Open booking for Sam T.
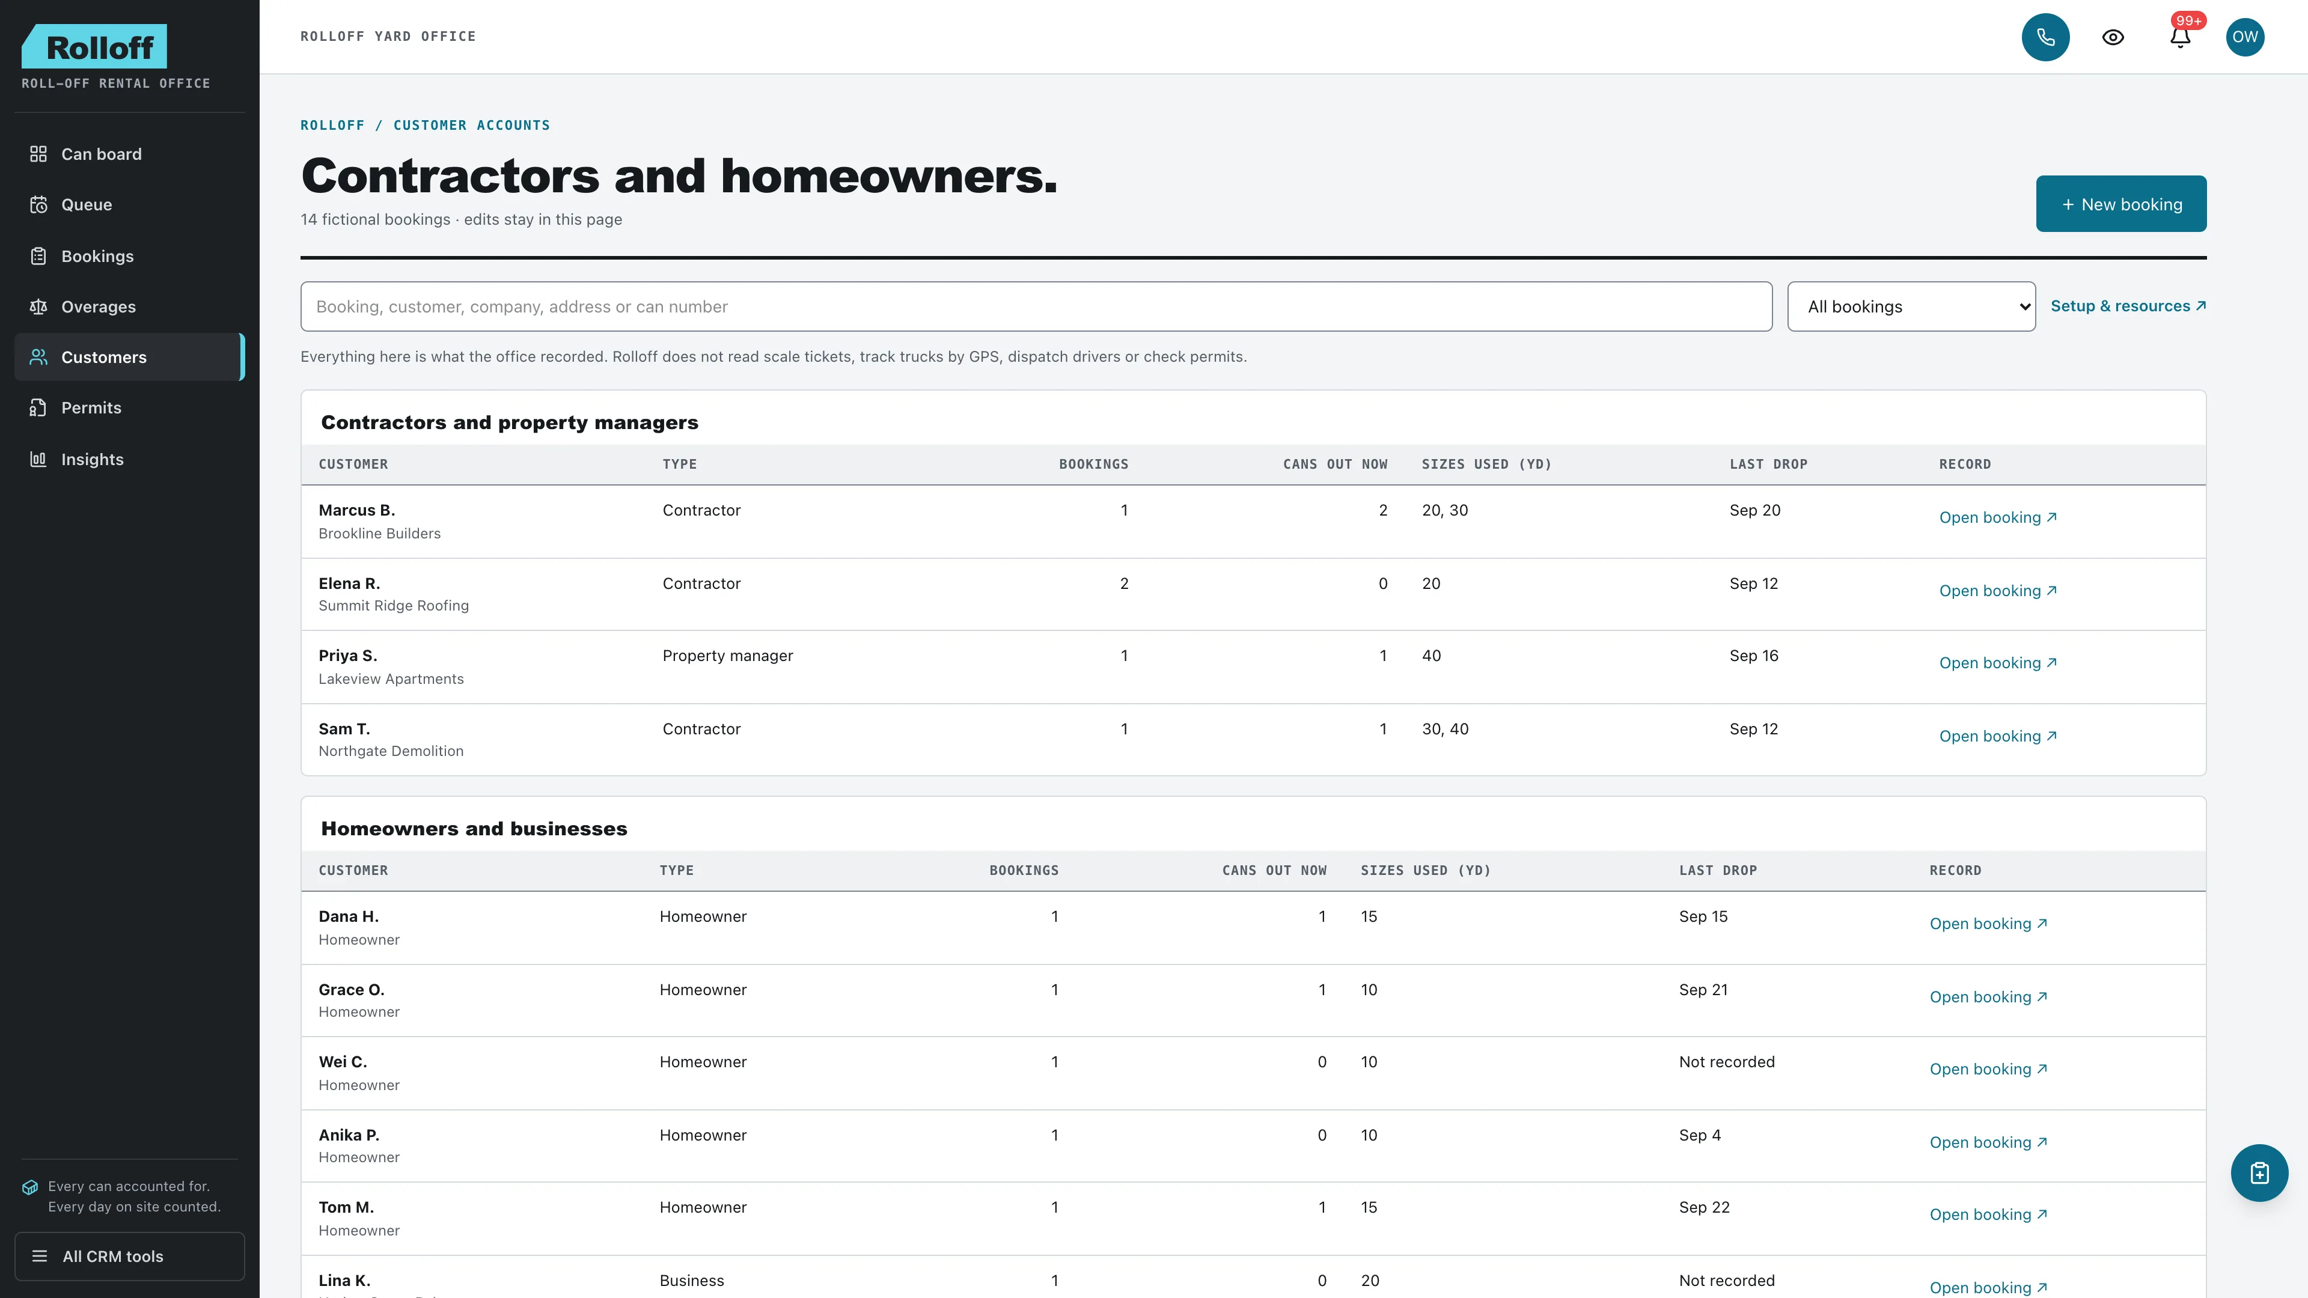This screenshot has width=2308, height=1298. (x=1997, y=736)
